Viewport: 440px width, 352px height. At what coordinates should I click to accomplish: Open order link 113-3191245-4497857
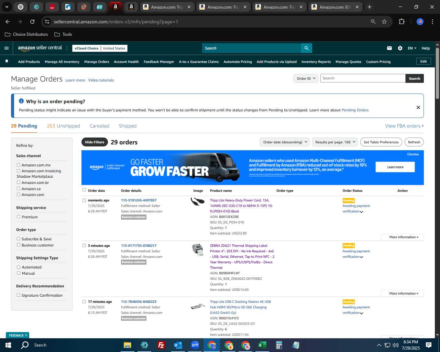[x=139, y=200]
